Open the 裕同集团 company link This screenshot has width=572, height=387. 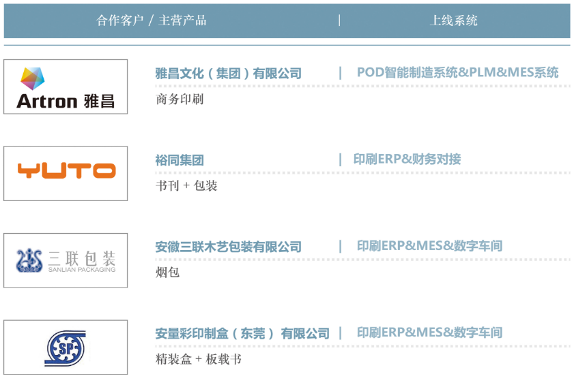pos(180,161)
